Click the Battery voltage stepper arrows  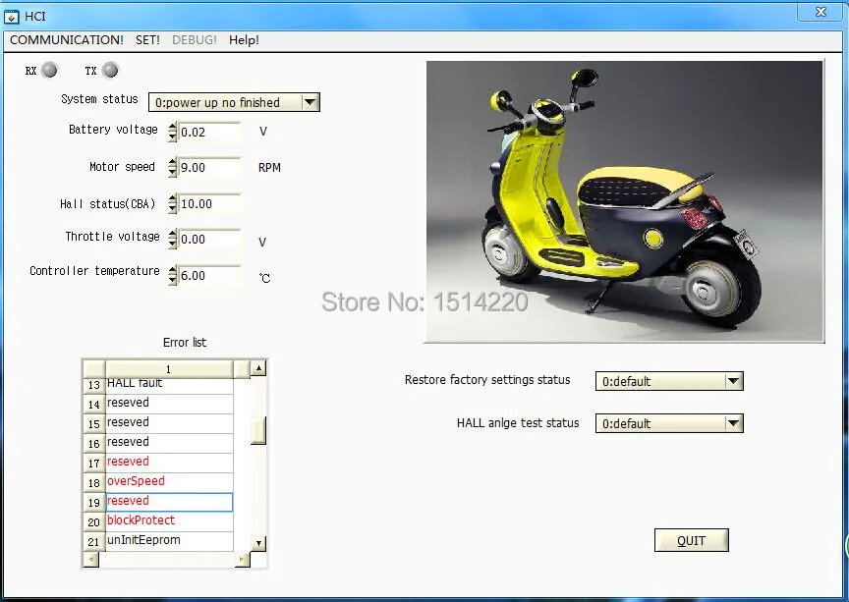172,132
